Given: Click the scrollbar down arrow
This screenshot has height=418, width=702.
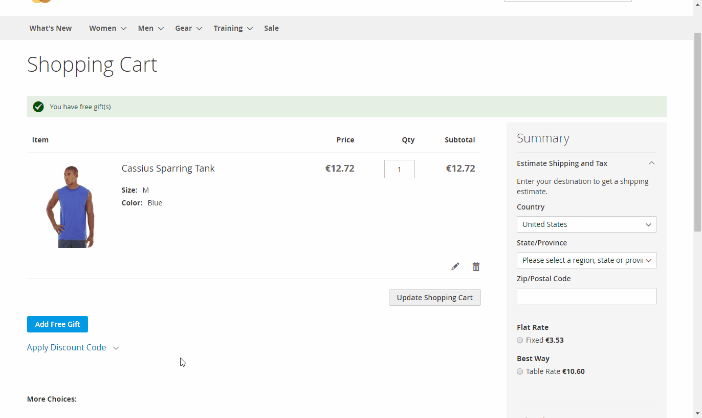Looking at the screenshot, I should pos(697,413).
